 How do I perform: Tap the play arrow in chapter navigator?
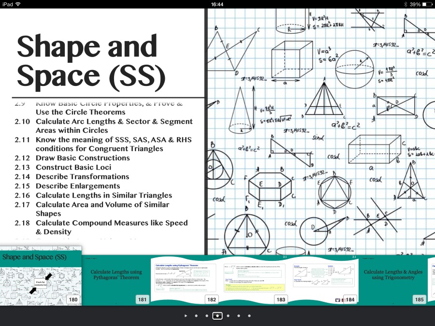click(x=186, y=316)
